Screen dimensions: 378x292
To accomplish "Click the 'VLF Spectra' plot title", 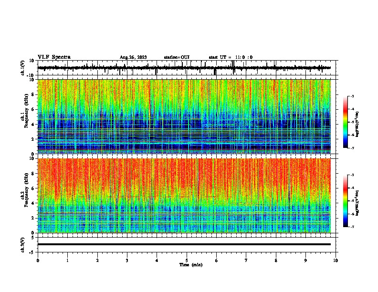I will pyautogui.click(x=54, y=57).
